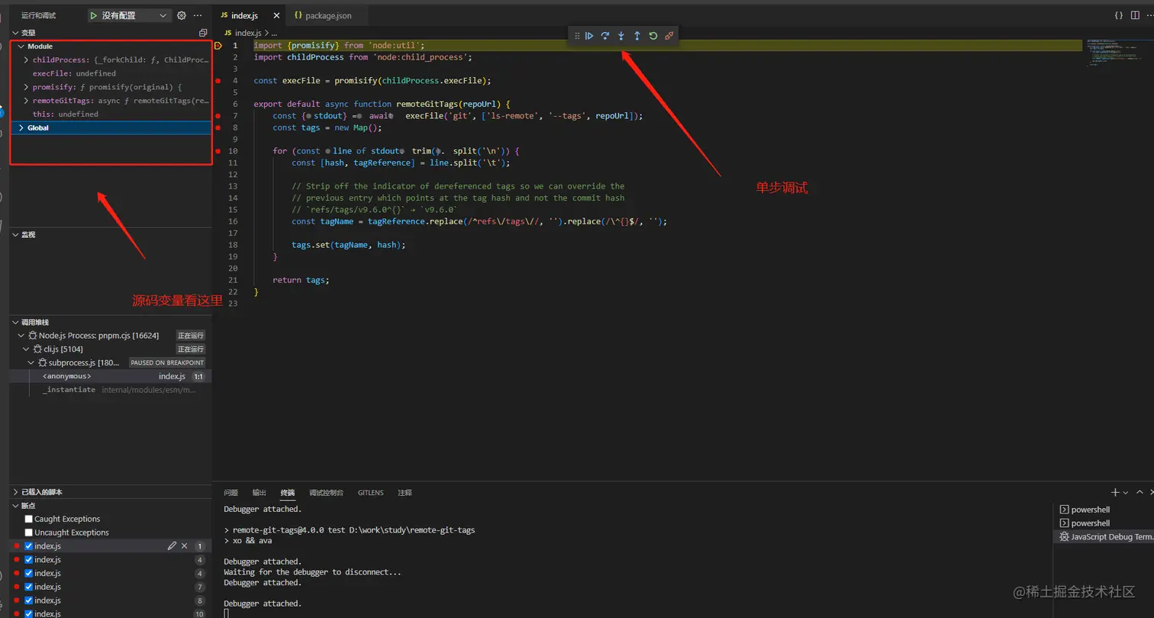Screen dimensions: 1154x618
Task: Edit the line 1 index.js breakpoint
Action: [x=172, y=546]
